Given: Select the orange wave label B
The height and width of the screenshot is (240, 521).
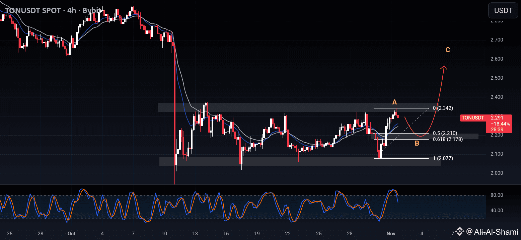Looking at the screenshot, I should pyautogui.click(x=417, y=144).
